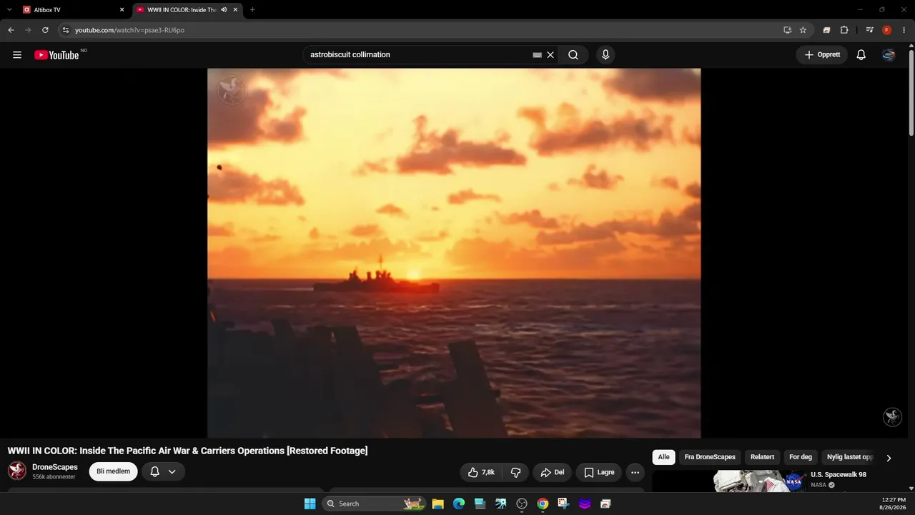
Task: Click the address bar URL
Action: (130, 30)
